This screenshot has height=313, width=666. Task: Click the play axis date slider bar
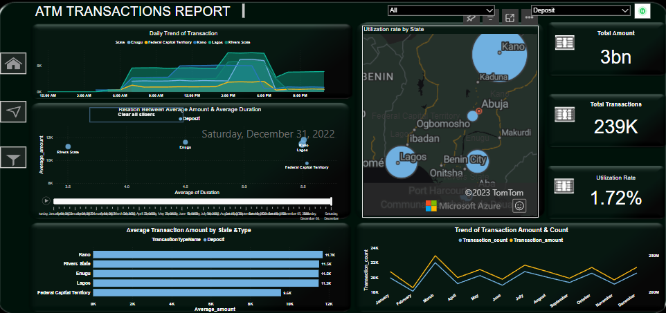coord(192,201)
